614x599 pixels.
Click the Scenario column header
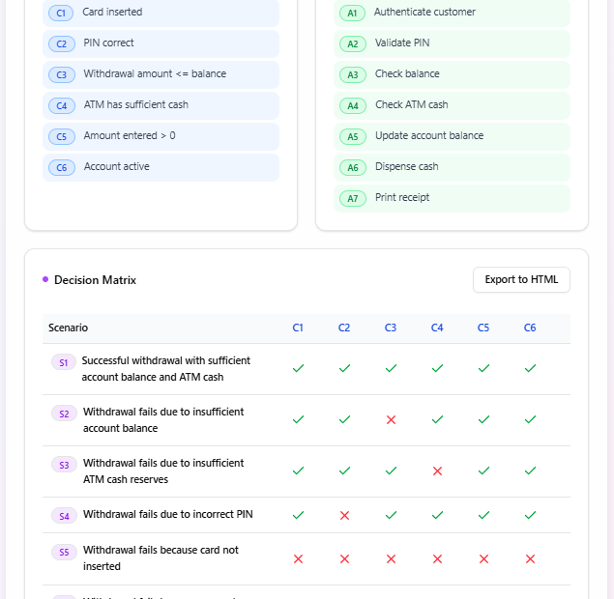pos(68,328)
